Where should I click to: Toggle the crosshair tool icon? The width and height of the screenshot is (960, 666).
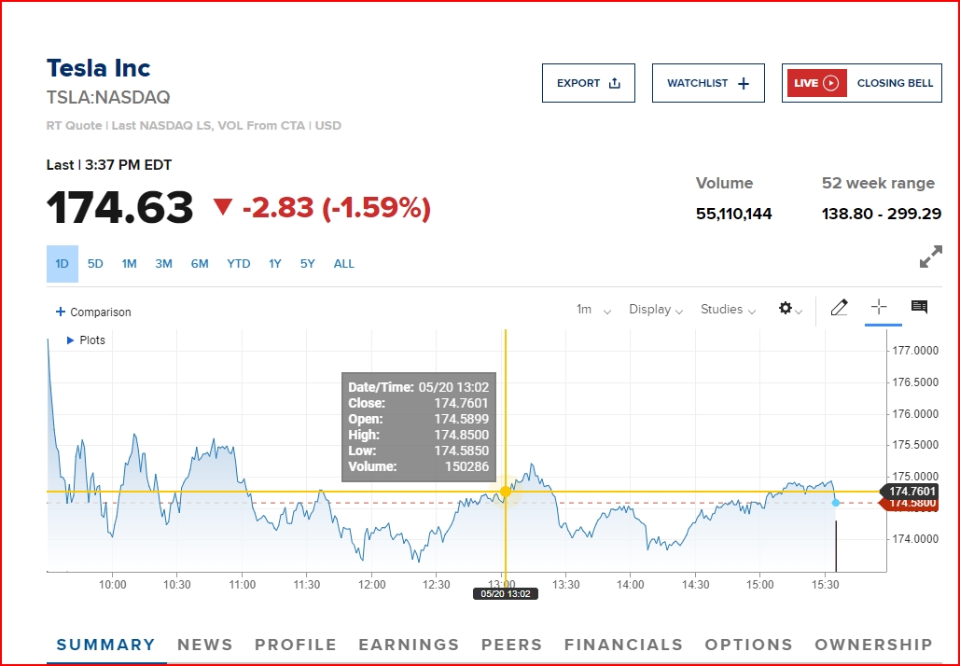(879, 307)
